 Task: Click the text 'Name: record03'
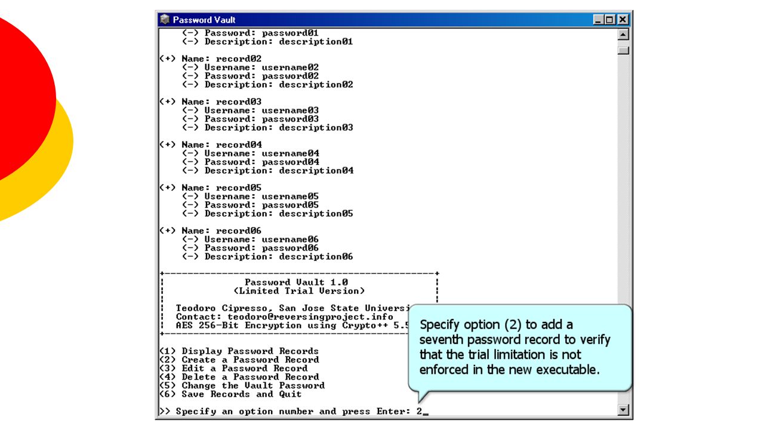pos(221,102)
